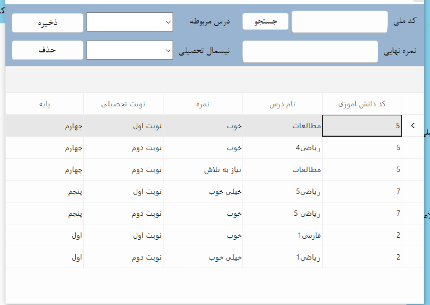Click the current-row arrow indicator in the grid

coord(412,126)
